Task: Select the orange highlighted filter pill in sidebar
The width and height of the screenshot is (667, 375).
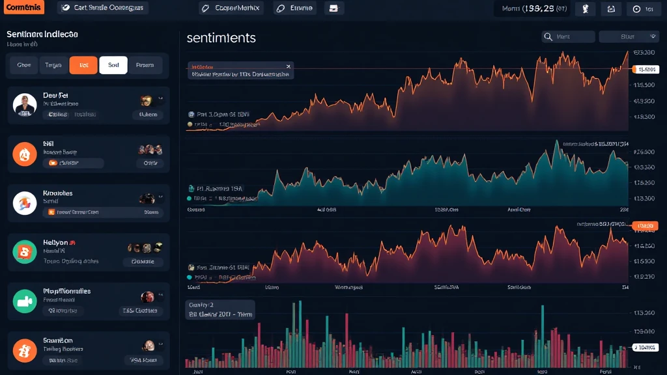Action: [x=83, y=65]
